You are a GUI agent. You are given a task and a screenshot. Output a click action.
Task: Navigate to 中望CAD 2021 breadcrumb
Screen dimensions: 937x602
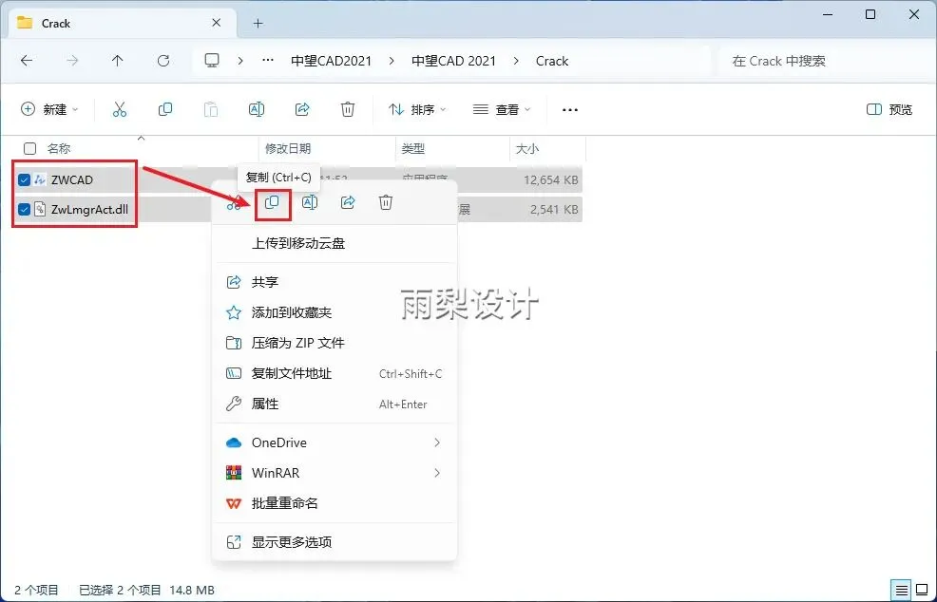[453, 61]
